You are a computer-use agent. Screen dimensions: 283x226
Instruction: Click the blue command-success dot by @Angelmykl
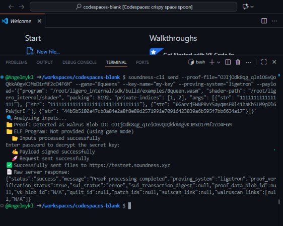pyautogui.click(x=2, y=77)
